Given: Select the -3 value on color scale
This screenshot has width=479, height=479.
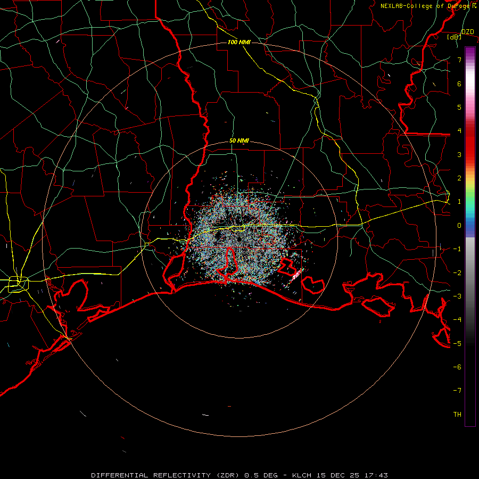Looking at the screenshot, I should 457,296.
